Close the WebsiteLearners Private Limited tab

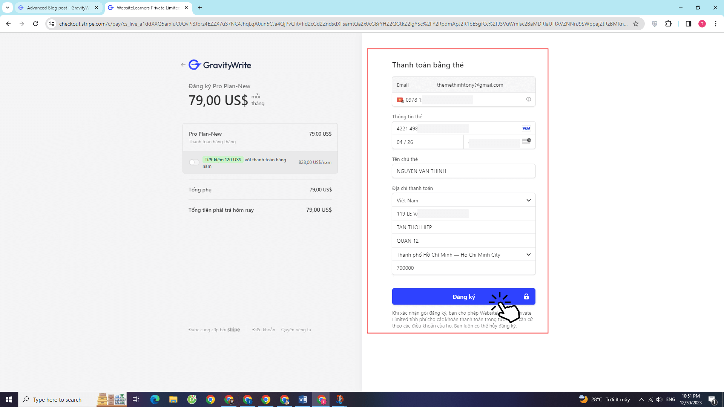[186, 8]
